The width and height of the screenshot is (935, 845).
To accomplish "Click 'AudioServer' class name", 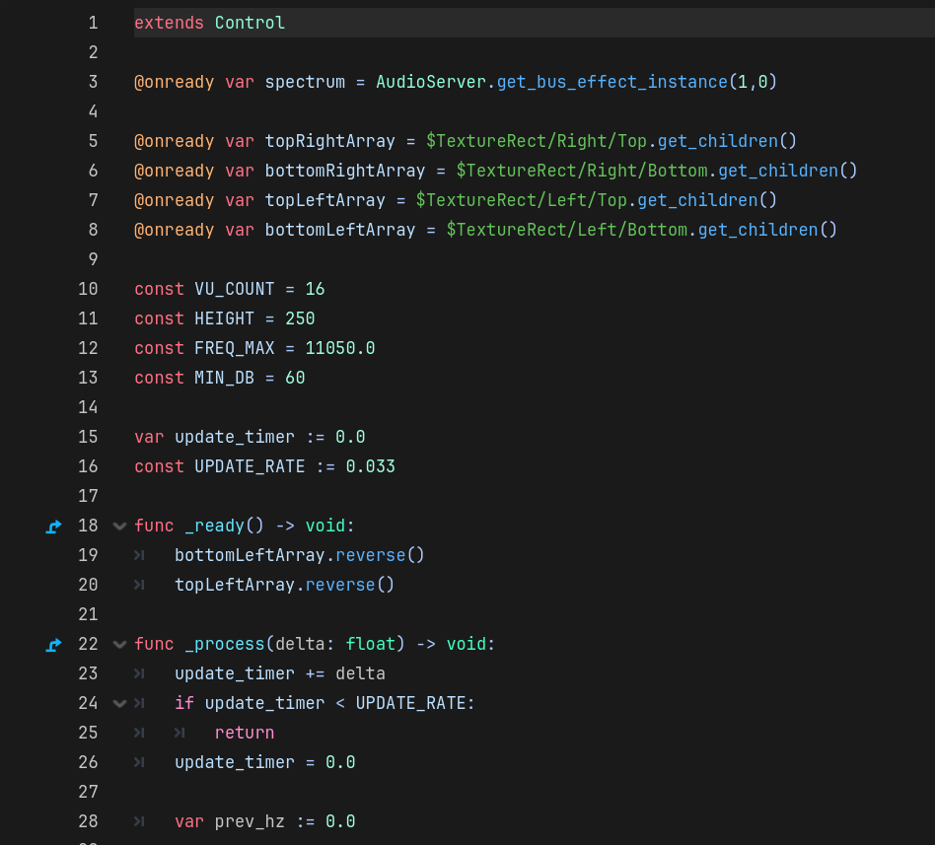I will (431, 82).
